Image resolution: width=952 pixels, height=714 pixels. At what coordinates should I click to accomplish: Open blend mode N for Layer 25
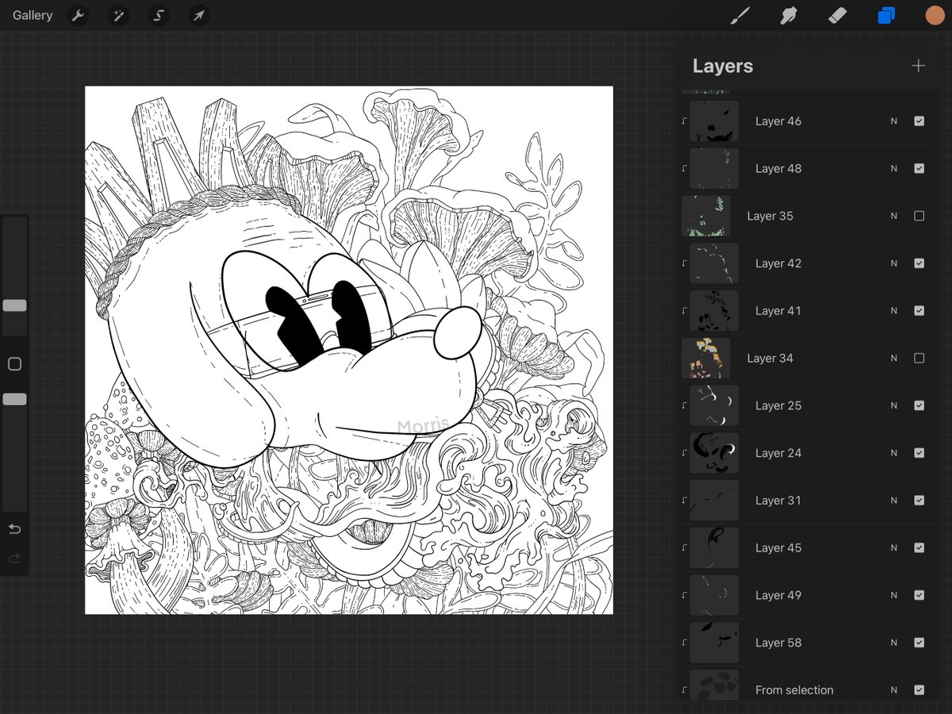click(894, 405)
